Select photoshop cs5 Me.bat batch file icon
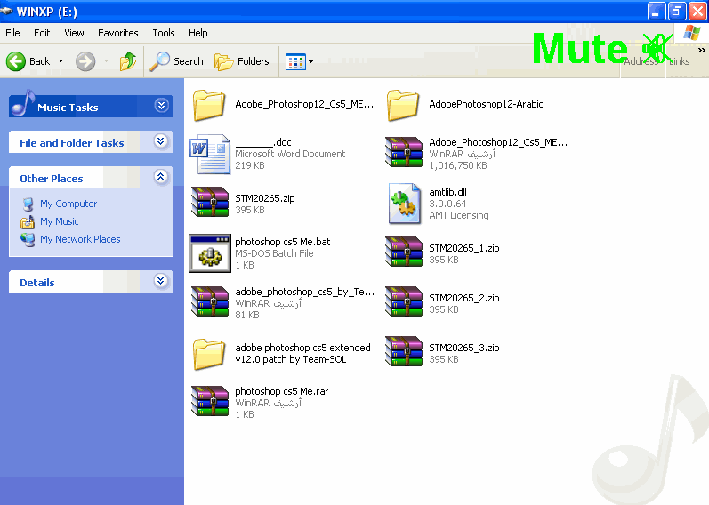The image size is (709, 505). (210, 252)
